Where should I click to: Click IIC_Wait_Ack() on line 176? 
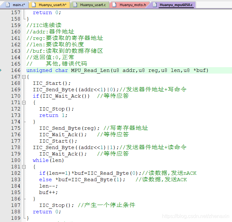coord(63,135)
